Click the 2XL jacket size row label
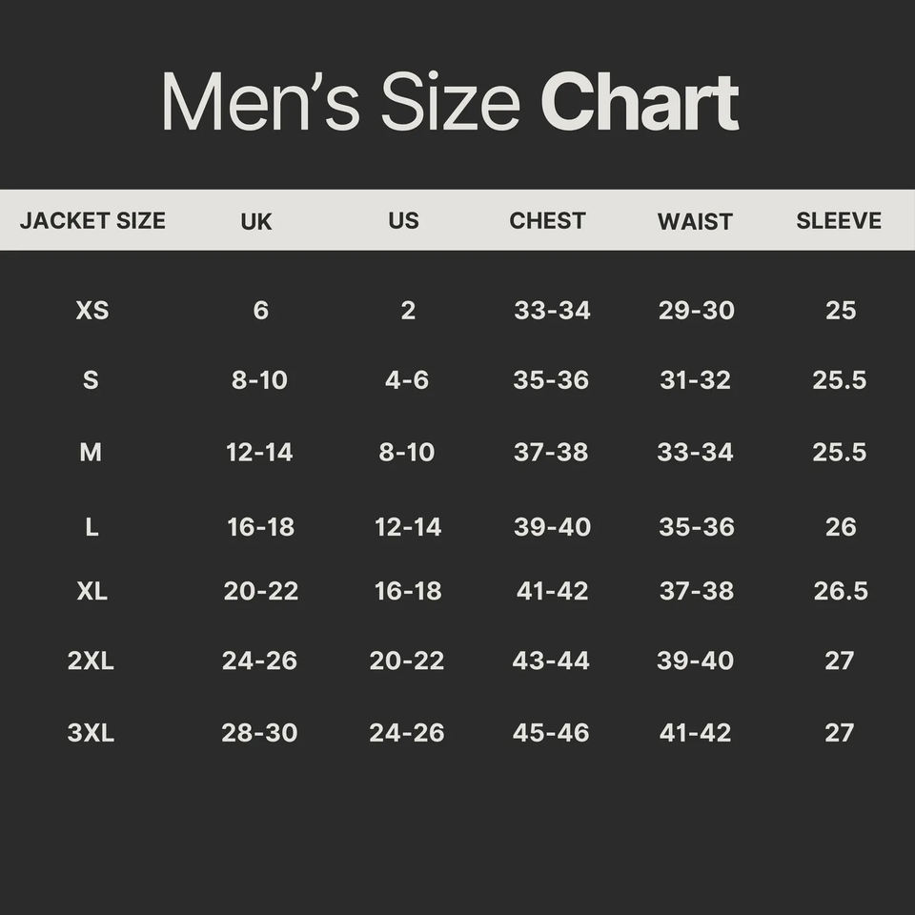The height and width of the screenshot is (915, 915). click(x=91, y=661)
